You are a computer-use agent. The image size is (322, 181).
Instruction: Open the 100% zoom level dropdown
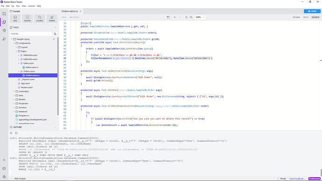tap(200, 17)
